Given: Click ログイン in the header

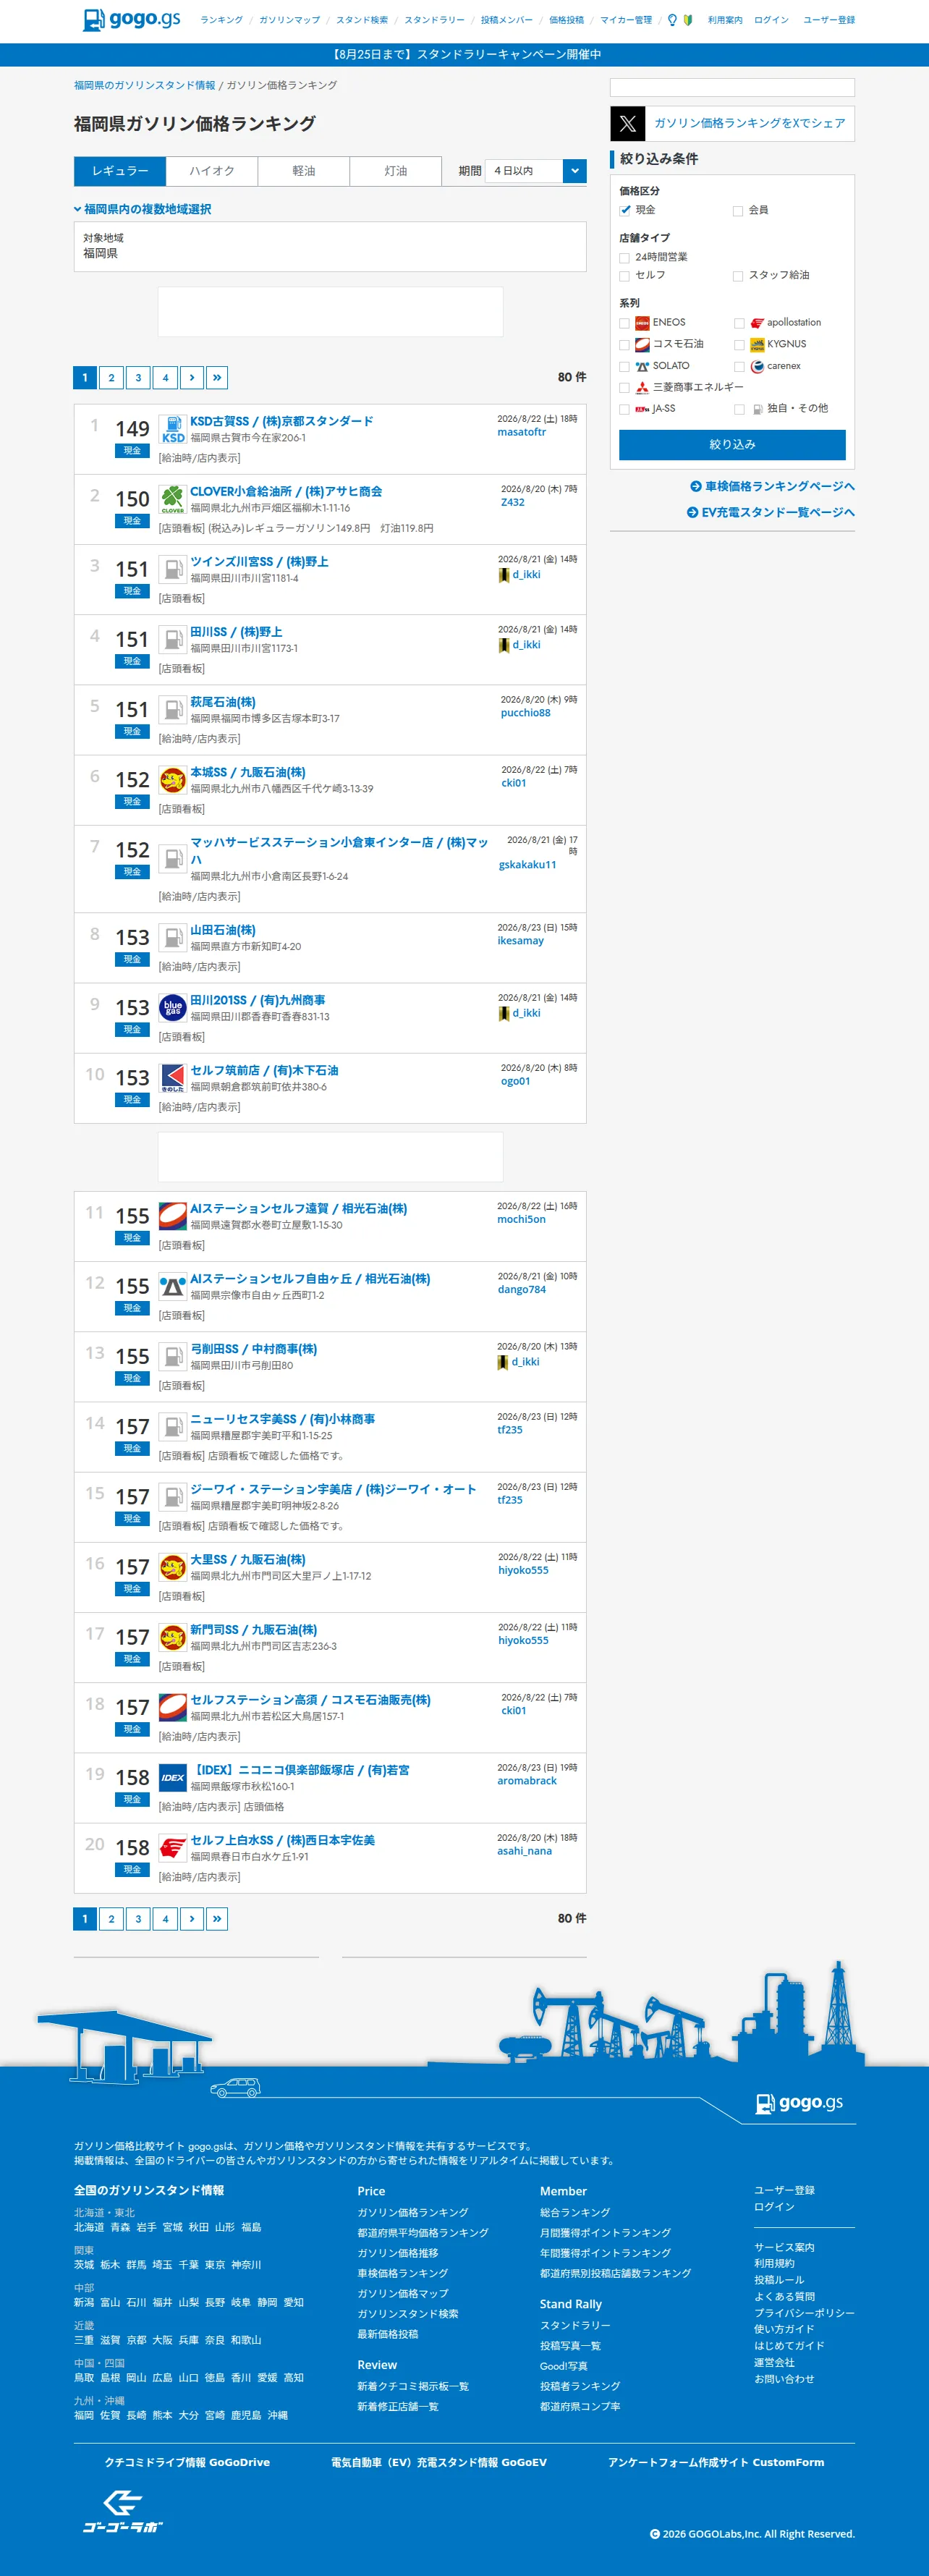Looking at the screenshot, I should coord(771,20).
